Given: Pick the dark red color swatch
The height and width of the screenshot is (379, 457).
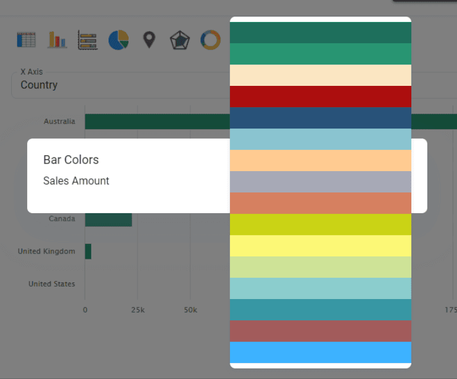Looking at the screenshot, I should coord(320,97).
